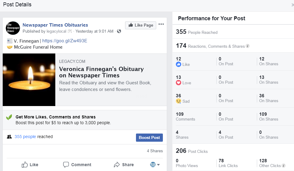Screen dimensions: 294x171
Task: Click the info icon beside Reactions, Comments & Shares
Action: 248,46
